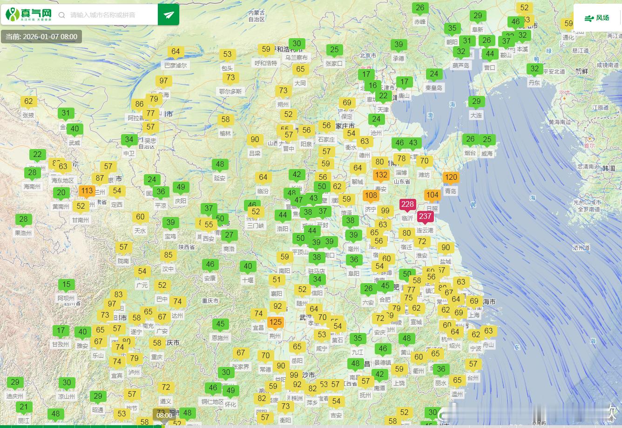Image resolution: width=622 pixels, height=428 pixels.
Task: Open the 35 marker at 九江
Action: point(358,339)
